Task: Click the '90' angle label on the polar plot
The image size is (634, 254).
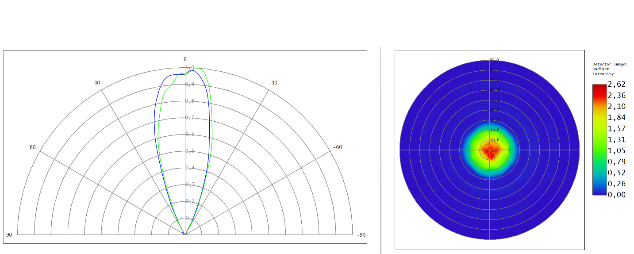Action: (x=9, y=235)
